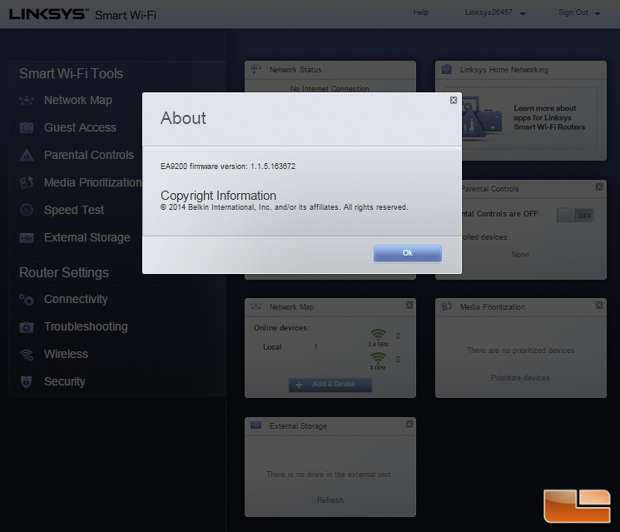
Task: Click the Add a Device button
Action: pos(330,385)
